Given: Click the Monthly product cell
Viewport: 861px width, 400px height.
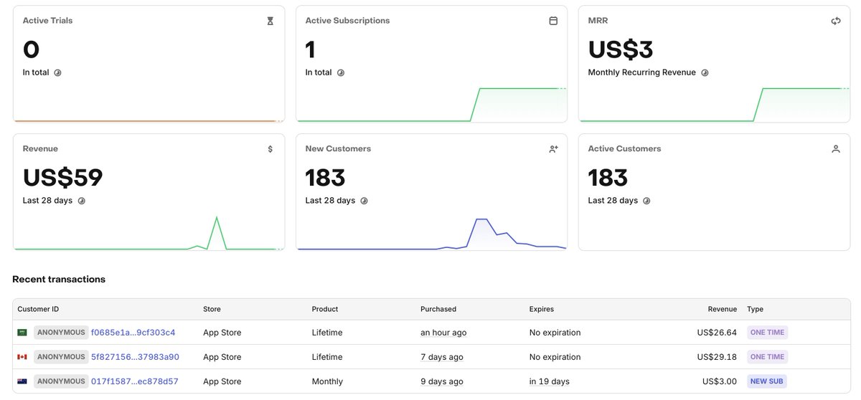Looking at the screenshot, I should pos(327,381).
